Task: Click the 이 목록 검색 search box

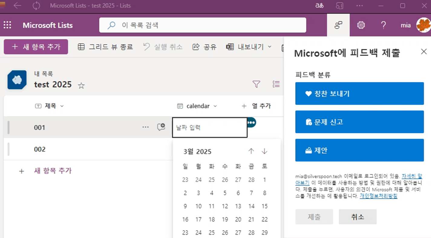Action: pyautogui.click(x=203, y=25)
